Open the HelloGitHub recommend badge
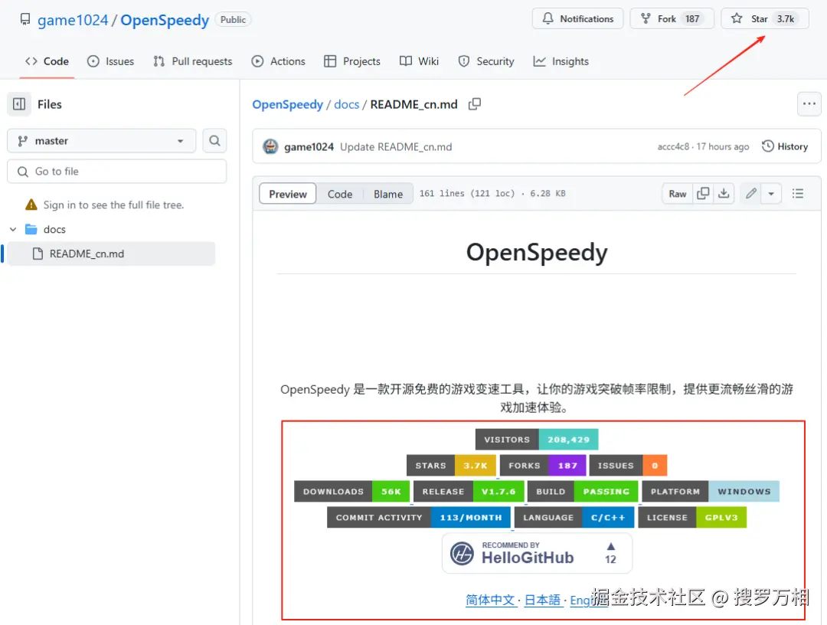The image size is (827, 625). coord(537,553)
